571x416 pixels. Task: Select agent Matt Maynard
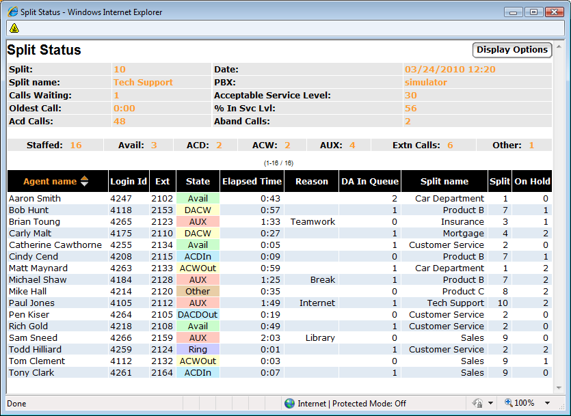point(38,268)
